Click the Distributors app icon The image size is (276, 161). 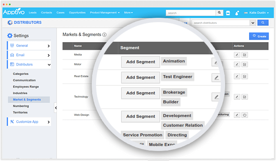(x=10, y=23)
